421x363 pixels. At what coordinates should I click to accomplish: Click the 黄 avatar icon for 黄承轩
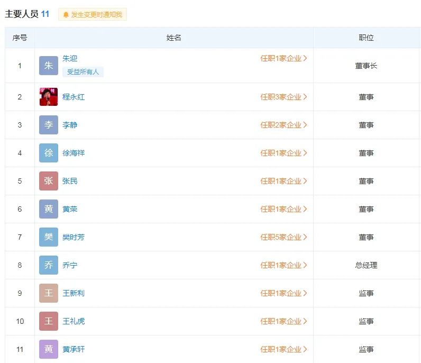49,349
